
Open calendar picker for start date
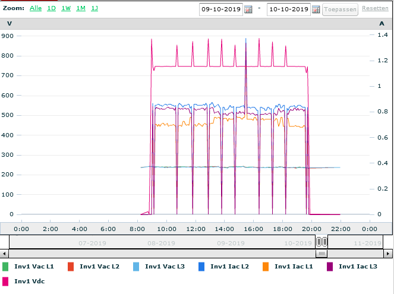point(248,10)
